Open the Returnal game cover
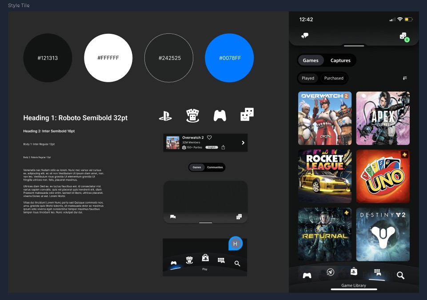Image resolution: width=427 pixels, height=300 pixels. pyautogui.click(x=325, y=234)
